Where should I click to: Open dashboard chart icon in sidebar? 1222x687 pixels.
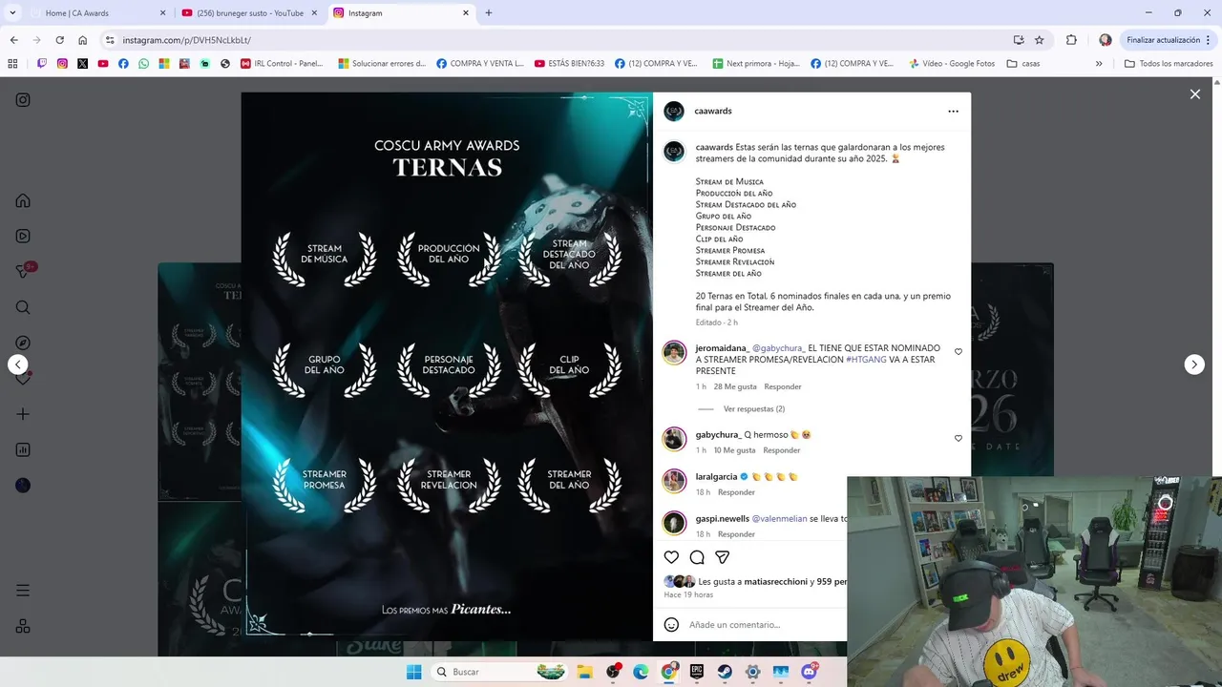(23, 449)
